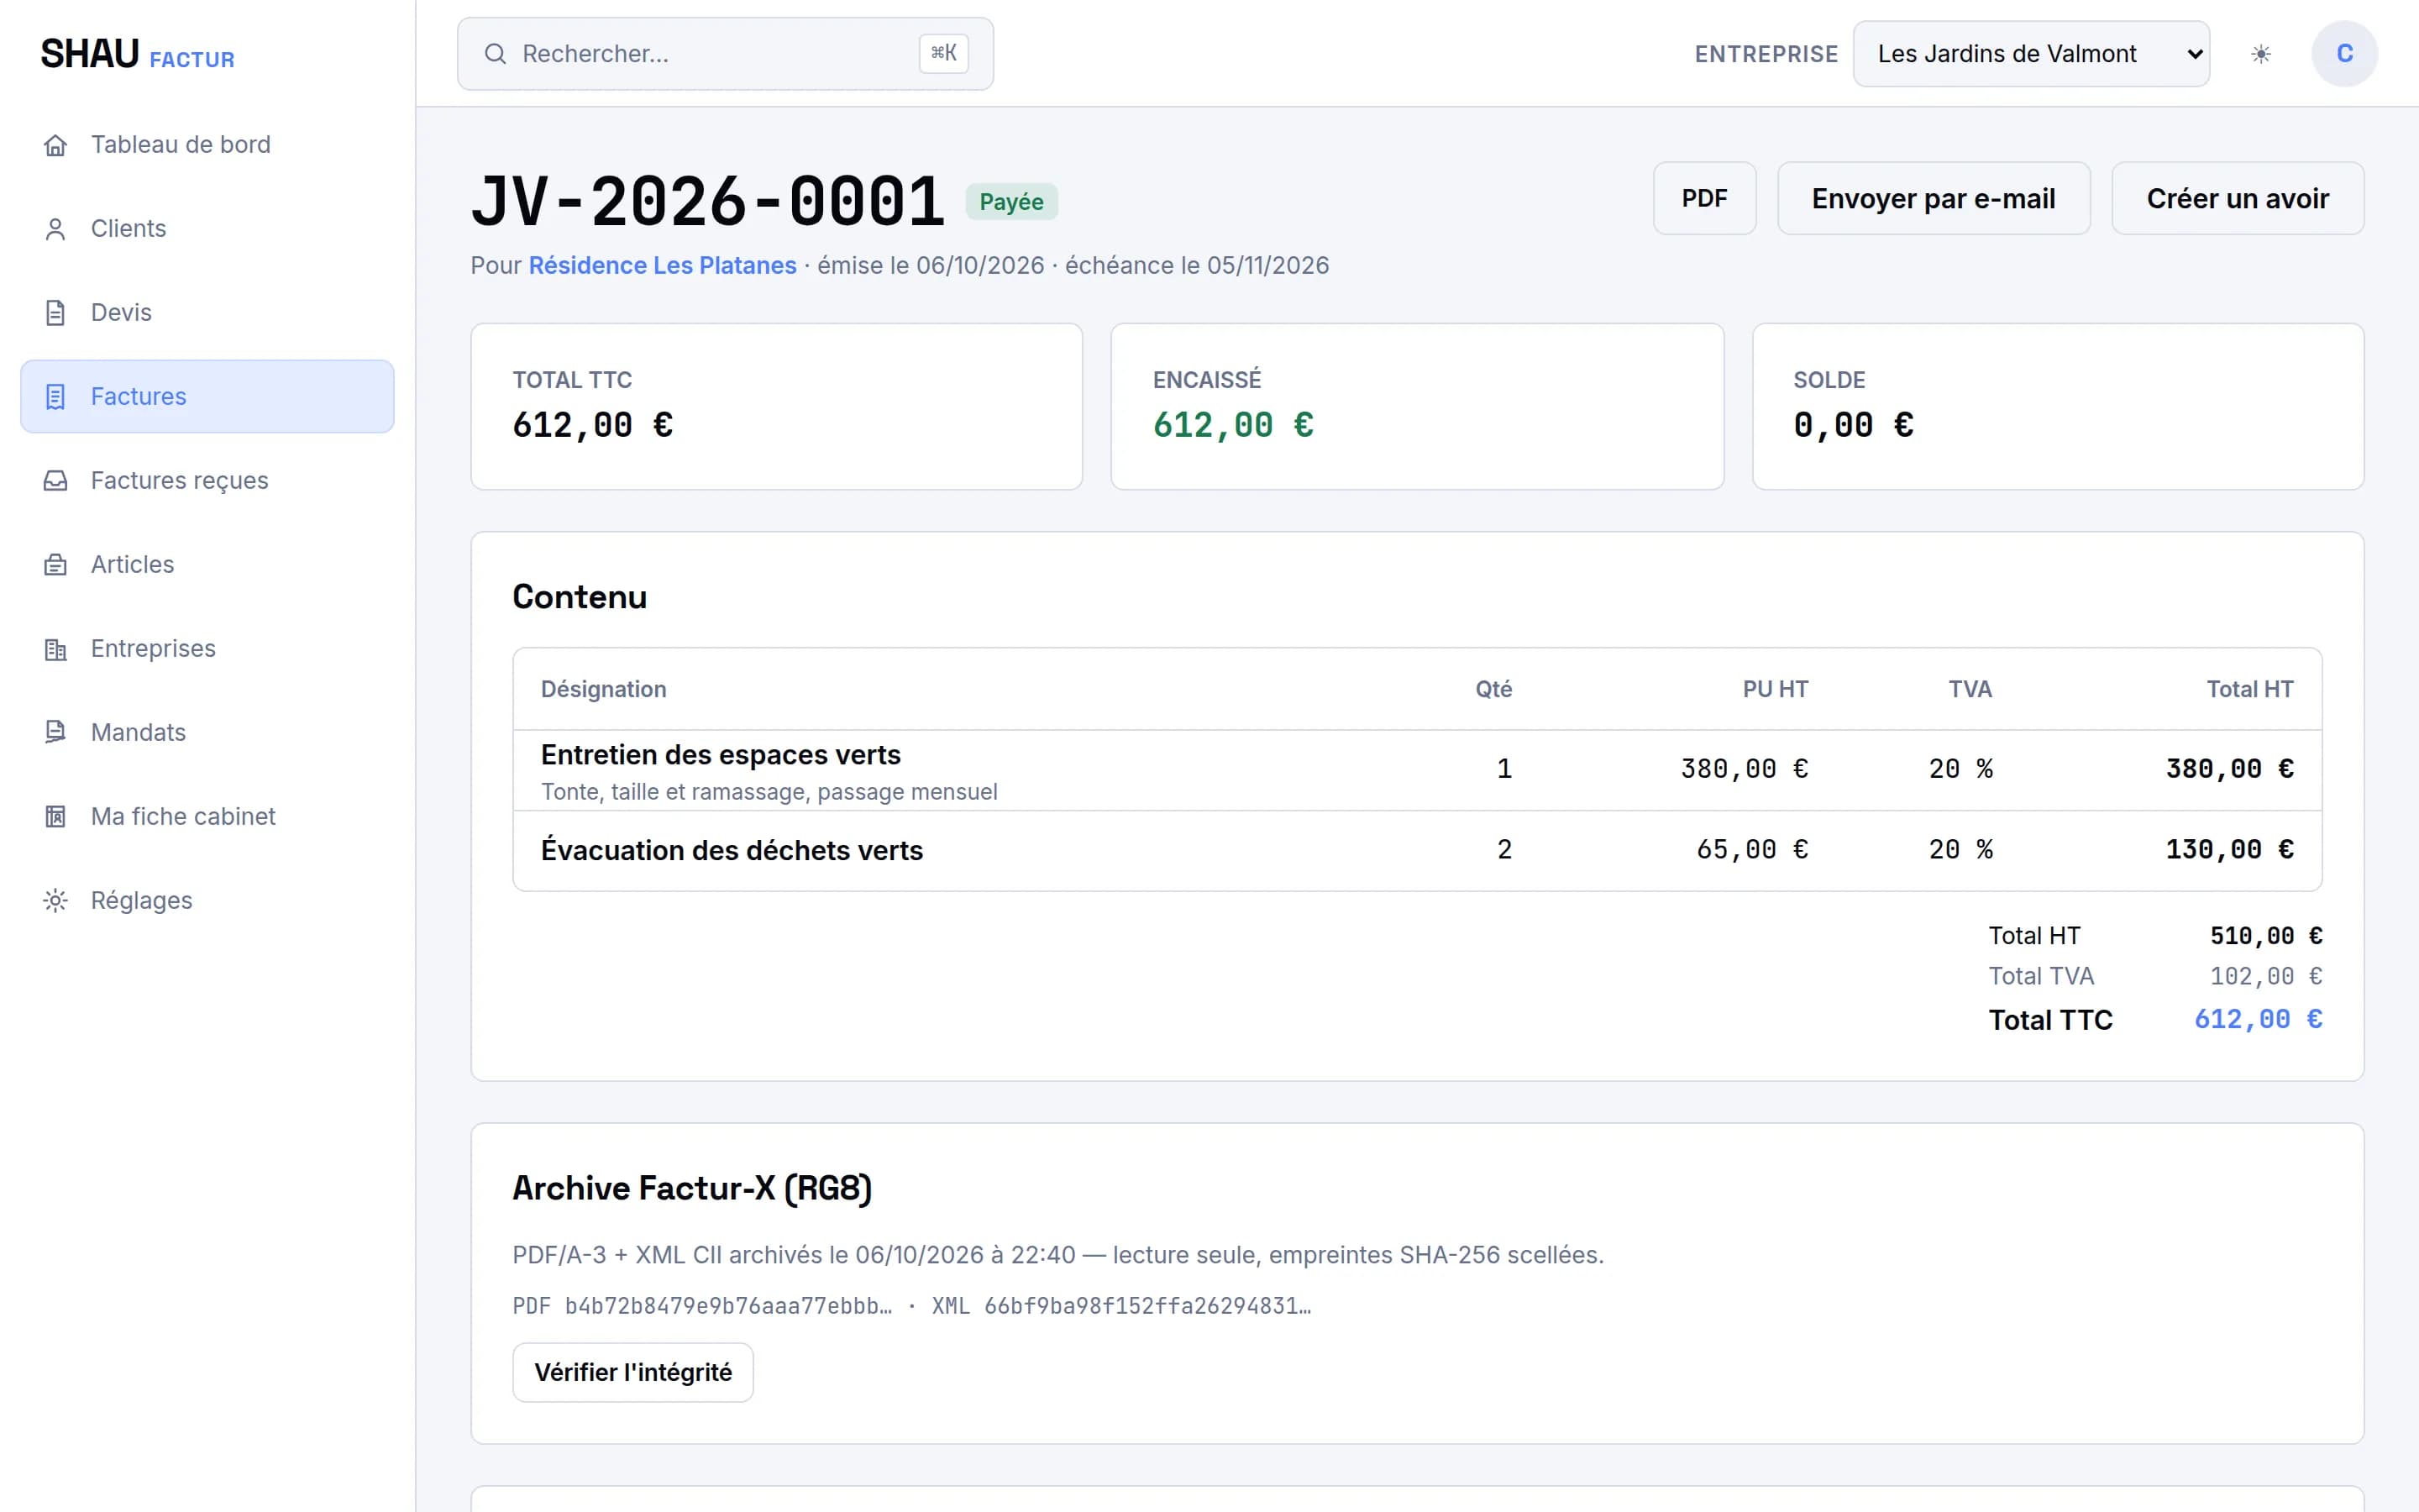Image resolution: width=2419 pixels, height=1512 pixels.
Task: Click the Articles briefcase icon
Action: tap(55, 565)
